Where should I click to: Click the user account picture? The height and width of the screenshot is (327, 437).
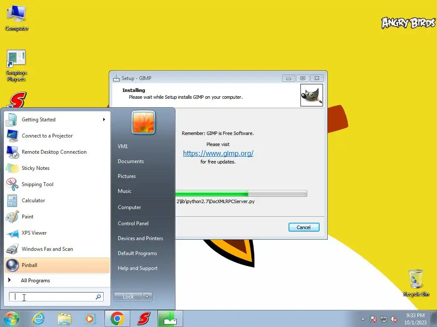143,122
